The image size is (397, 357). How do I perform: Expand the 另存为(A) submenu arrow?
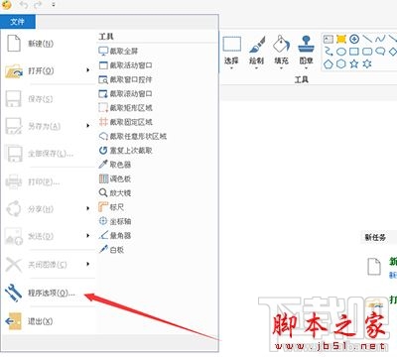coord(88,126)
